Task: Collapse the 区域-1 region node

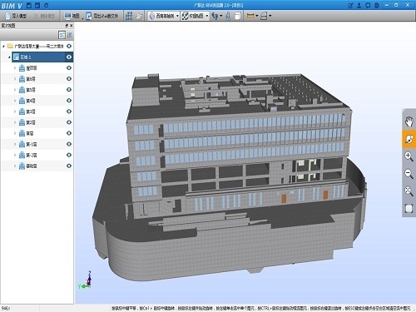Action: tap(9, 57)
